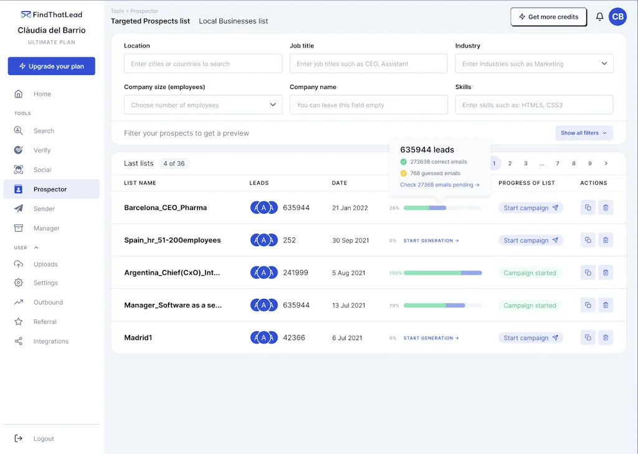Duplicate the Madrid1 list
The width and height of the screenshot is (638, 454).
587,337
